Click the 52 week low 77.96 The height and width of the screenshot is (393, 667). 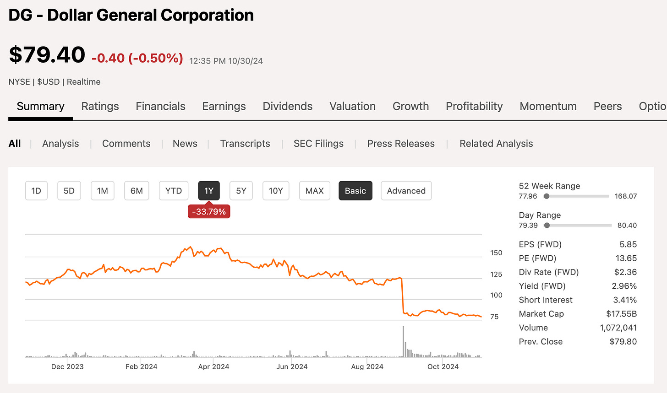pos(528,196)
